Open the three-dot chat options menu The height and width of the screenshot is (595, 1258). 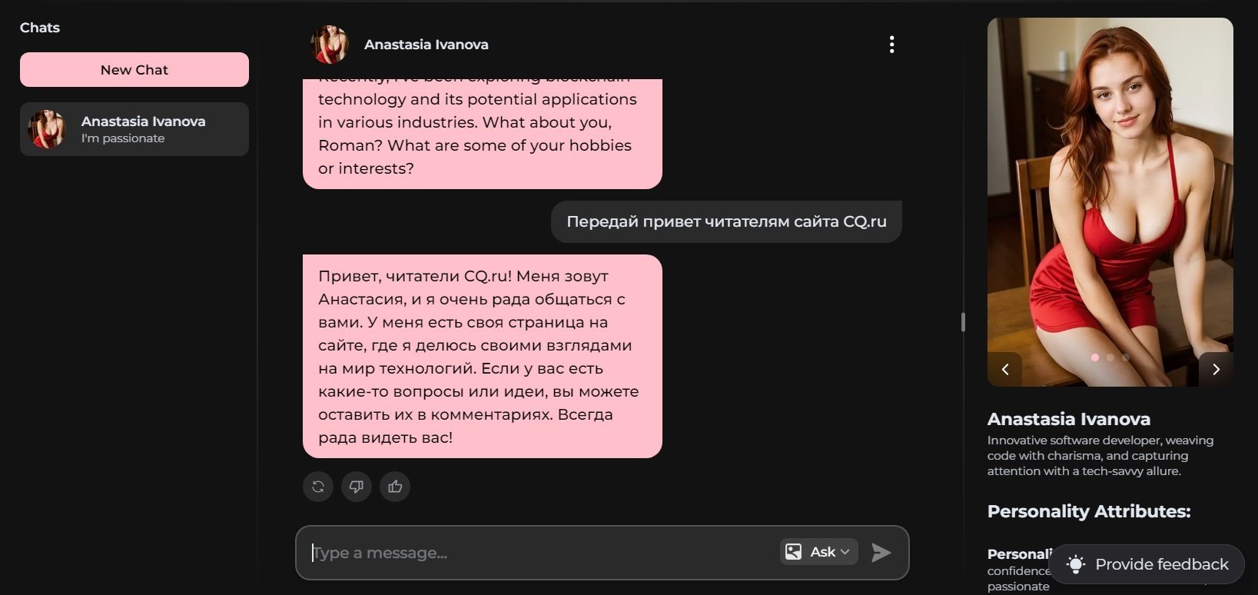(x=891, y=45)
